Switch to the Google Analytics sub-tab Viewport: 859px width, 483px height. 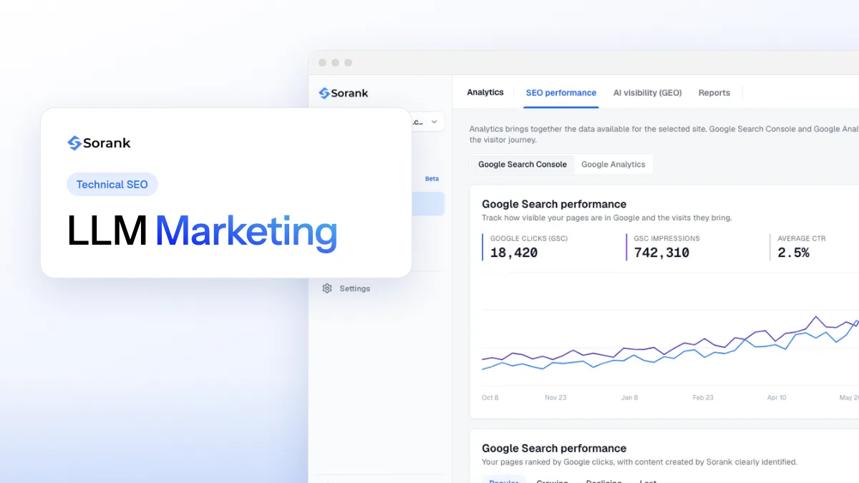tap(613, 165)
